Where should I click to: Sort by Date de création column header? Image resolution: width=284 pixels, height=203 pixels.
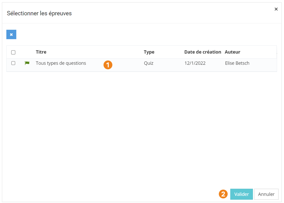point(202,52)
